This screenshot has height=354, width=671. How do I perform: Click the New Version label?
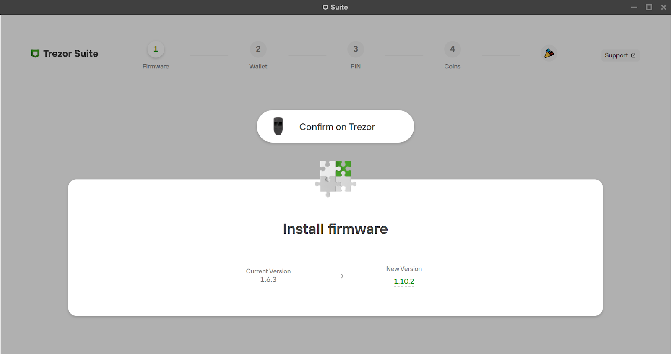(404, 269)
